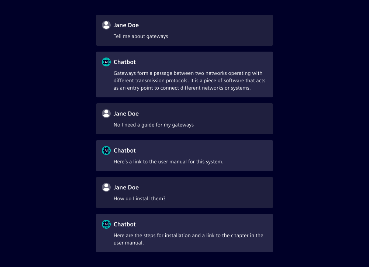Image resolution: width=369 pixels, height=267 pixels.
Task: Click the 'Chatbot' name above the gateways explanation
Action: (125, 62)
